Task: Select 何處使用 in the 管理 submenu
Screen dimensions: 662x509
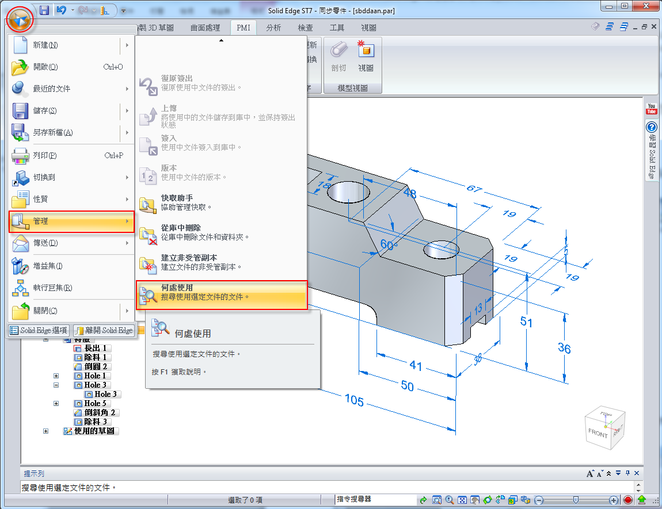Action: (222, 295)
